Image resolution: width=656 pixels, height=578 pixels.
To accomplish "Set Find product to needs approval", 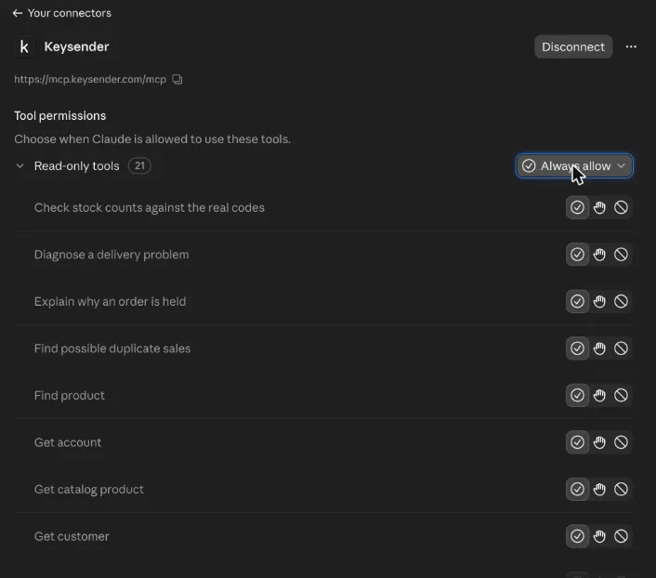I will click(599, 395).
